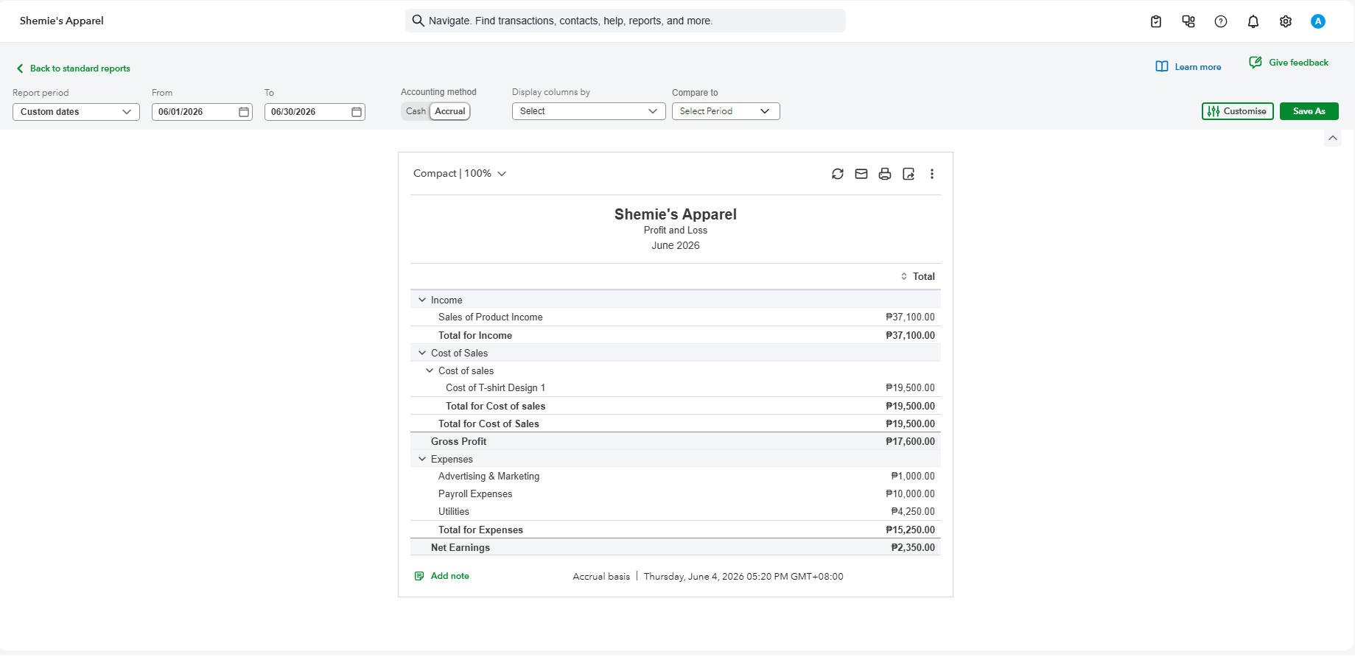Image resolution: width=1355 pixels, height=657 pixels.
Task: Open the Compact 100% view menu
Action: pos(460,174)
